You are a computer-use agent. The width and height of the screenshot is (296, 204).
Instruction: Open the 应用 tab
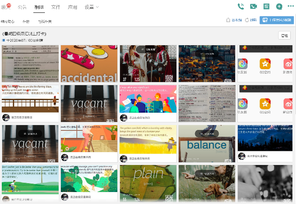(72, 7)
